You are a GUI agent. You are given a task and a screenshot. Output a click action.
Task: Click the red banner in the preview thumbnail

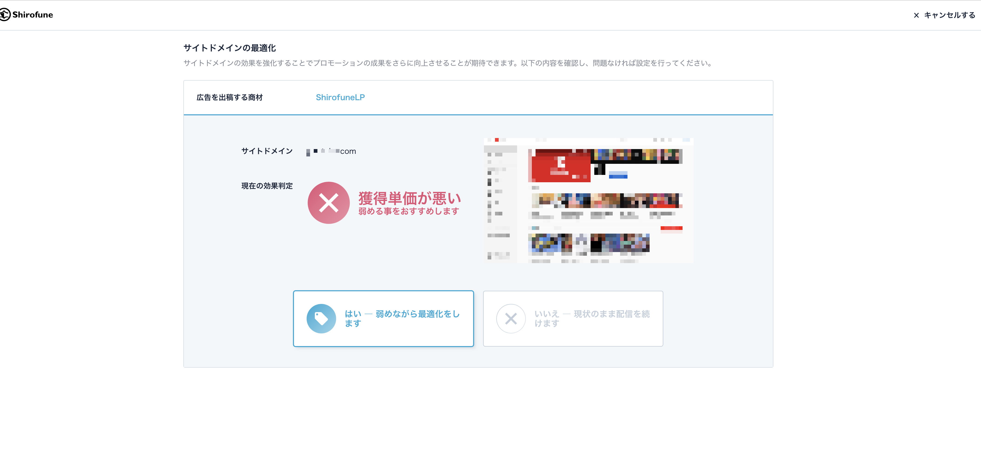click(560, 166)
